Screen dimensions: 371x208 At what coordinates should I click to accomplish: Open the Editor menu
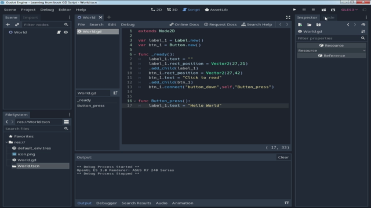click(x=65, y=10)
